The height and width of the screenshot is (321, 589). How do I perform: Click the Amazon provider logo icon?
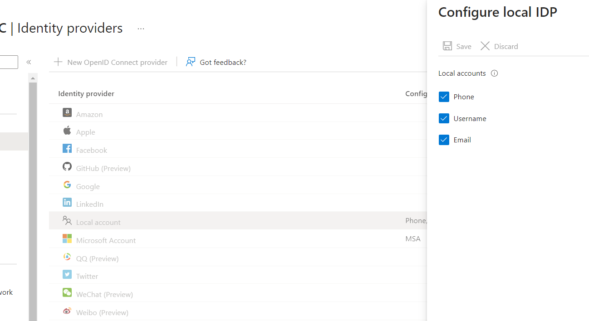(67, 113)
